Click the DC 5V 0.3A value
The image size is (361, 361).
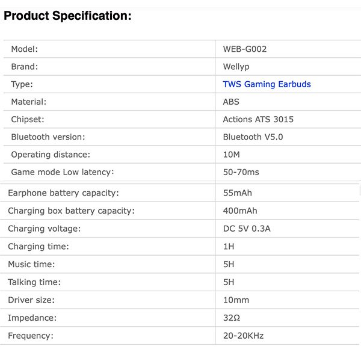(247, 229)
